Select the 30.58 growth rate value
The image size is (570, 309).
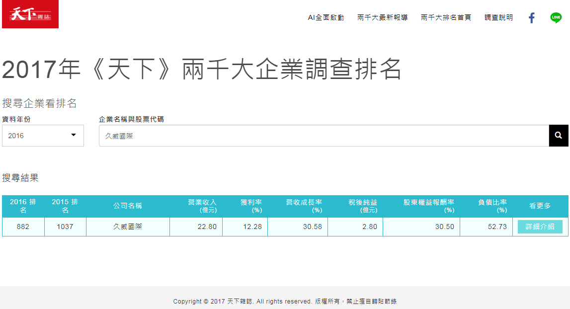(x=313, y=227)
